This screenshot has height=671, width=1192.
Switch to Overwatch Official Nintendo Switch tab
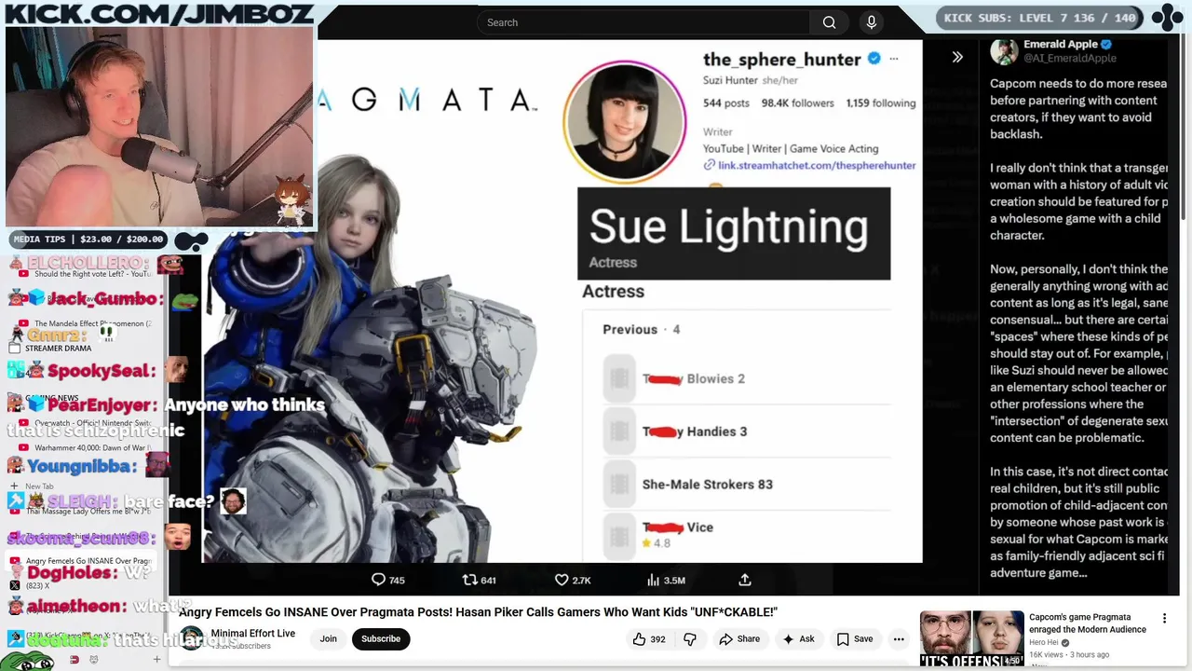click(84, 423)
